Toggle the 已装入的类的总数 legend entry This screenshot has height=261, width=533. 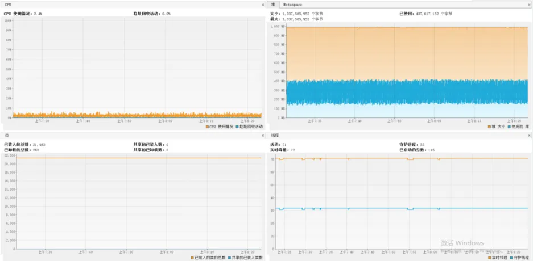click(x=208, y=258)
